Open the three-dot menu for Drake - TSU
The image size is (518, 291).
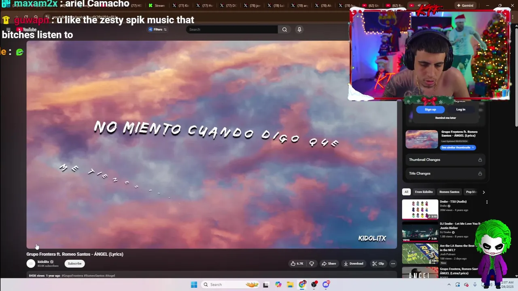(487, 202)
